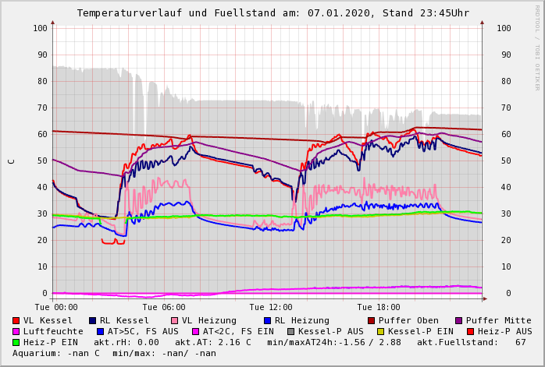This screenshot has width=545, height=367.
Task: Select the green Heiz-P EIN legend swatch
Action: 16,343
